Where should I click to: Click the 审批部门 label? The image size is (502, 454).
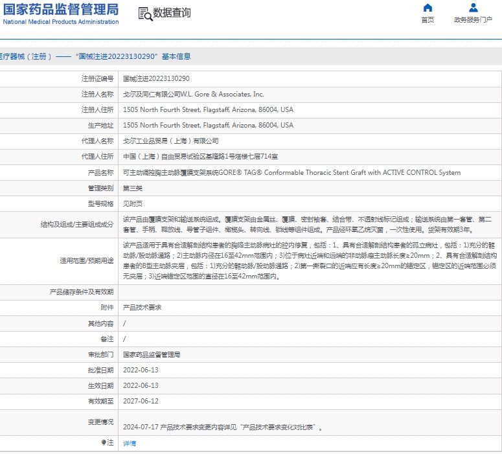100,355
